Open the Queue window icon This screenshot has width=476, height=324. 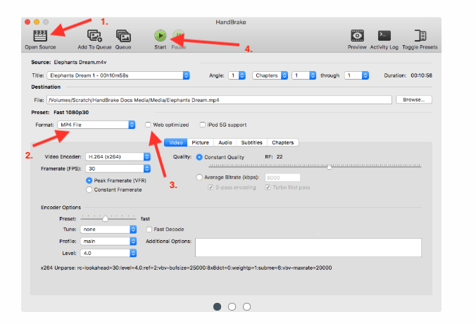pos(123,36)
